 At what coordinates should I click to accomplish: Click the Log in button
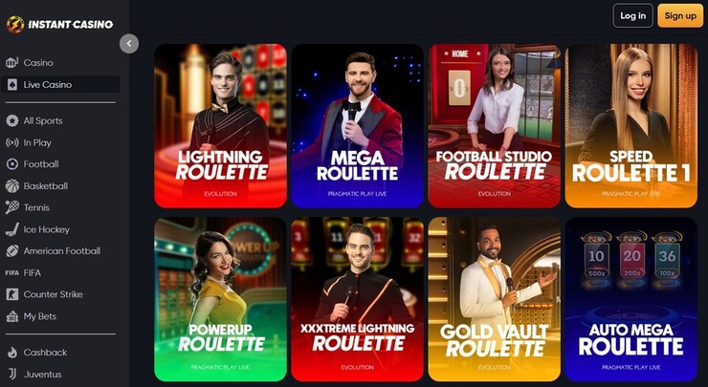(x=632, y=16)
